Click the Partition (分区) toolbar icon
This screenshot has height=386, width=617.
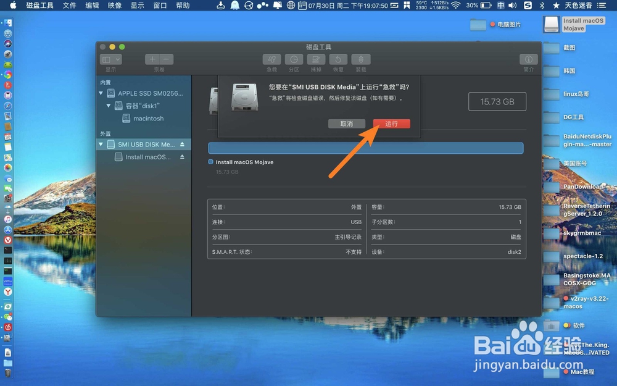click(294, 59)
